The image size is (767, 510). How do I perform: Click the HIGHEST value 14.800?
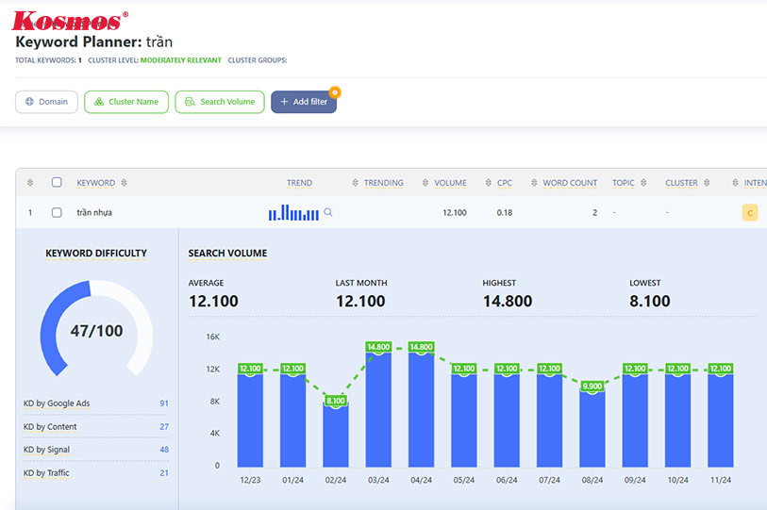[x=508, y=301]
